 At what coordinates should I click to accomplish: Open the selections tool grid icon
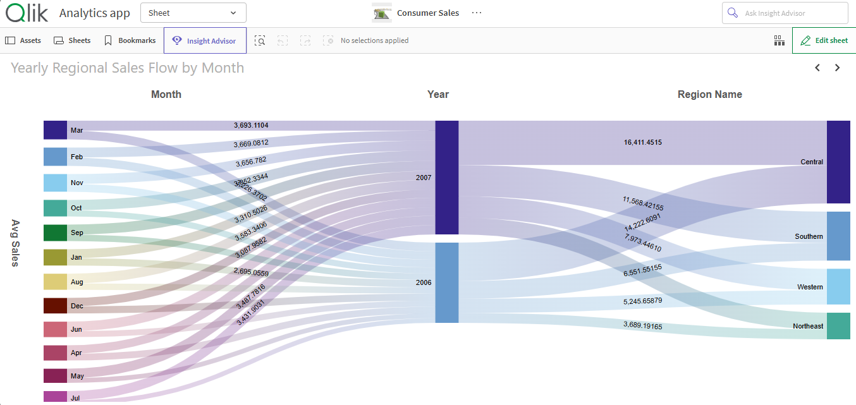[779, 40]
